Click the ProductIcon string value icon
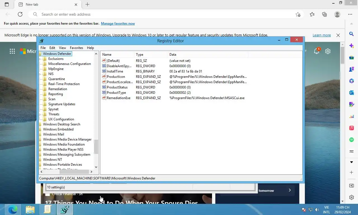This screenshot has height=215, width=358. pyautogui.click(x=104, y=76)
